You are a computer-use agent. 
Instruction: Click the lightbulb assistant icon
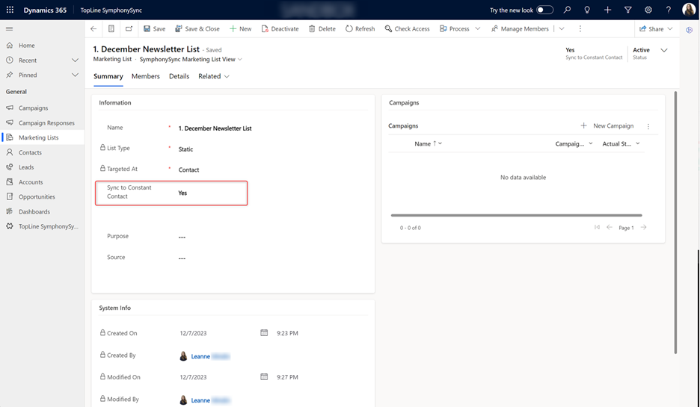click(x=587, y=10)
